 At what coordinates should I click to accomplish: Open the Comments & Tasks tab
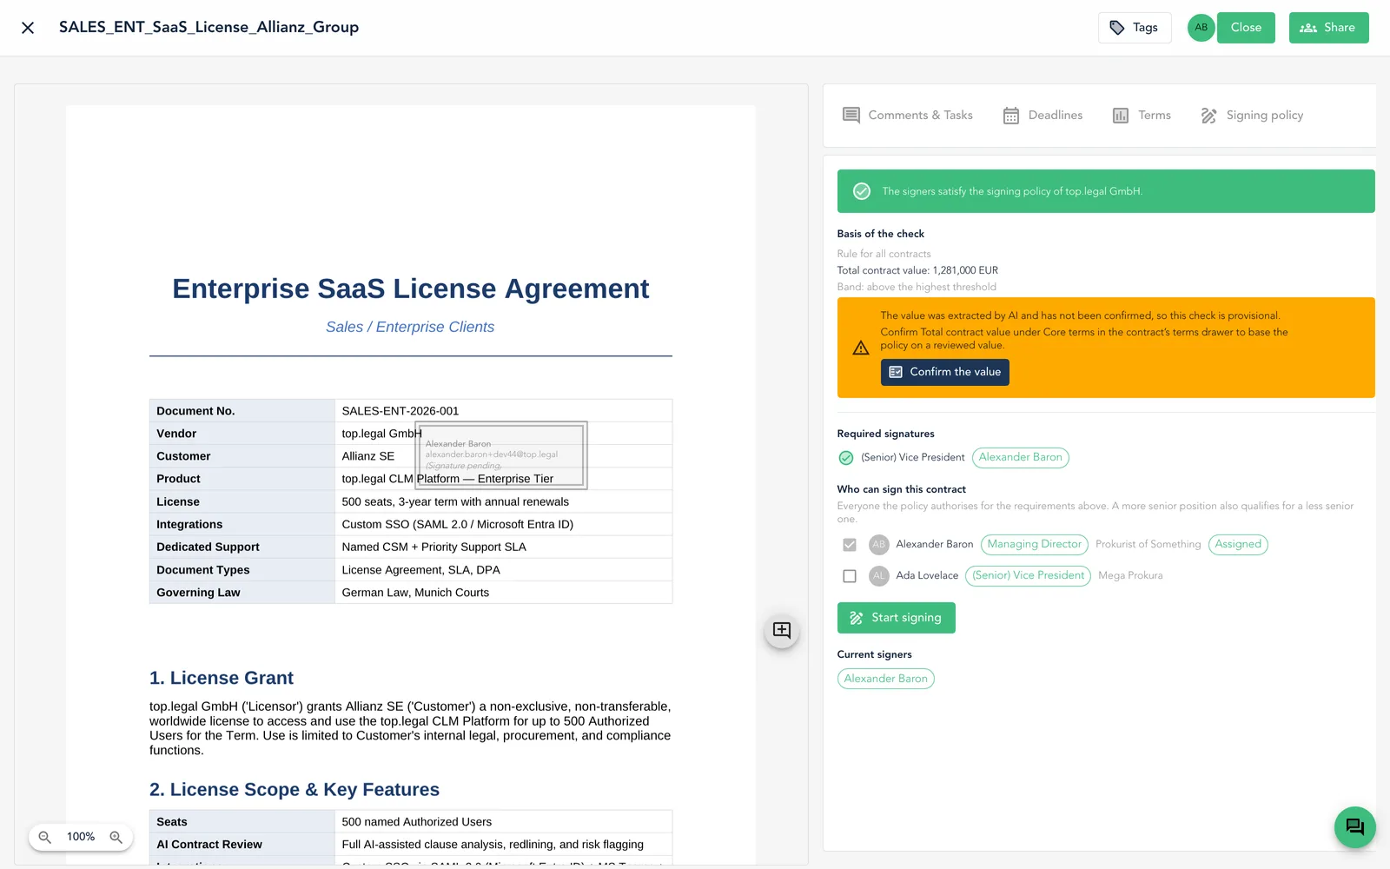908,116
